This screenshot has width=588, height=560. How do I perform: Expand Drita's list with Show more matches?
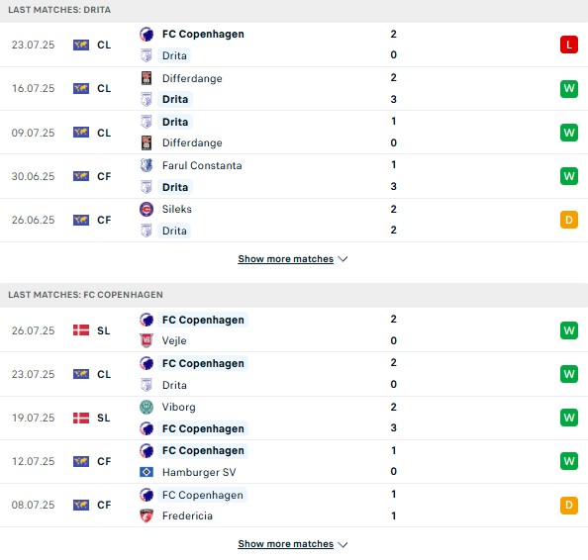(285, 259)
